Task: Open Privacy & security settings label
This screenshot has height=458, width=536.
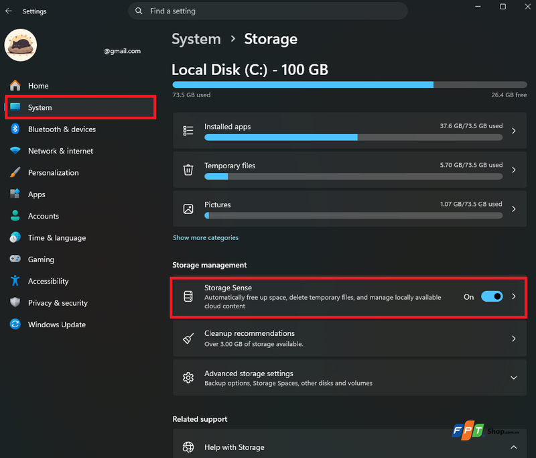Action: pos(58,302)
